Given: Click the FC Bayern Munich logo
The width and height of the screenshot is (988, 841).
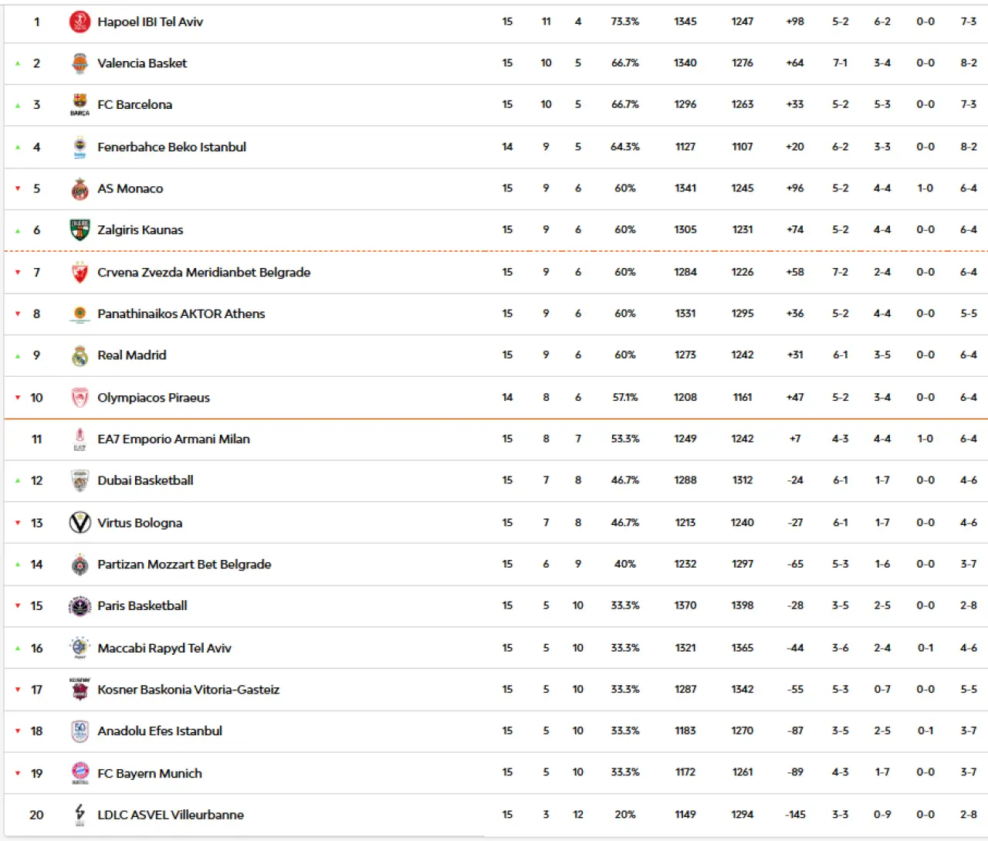Looking at the screenshot, I should 80,772.
